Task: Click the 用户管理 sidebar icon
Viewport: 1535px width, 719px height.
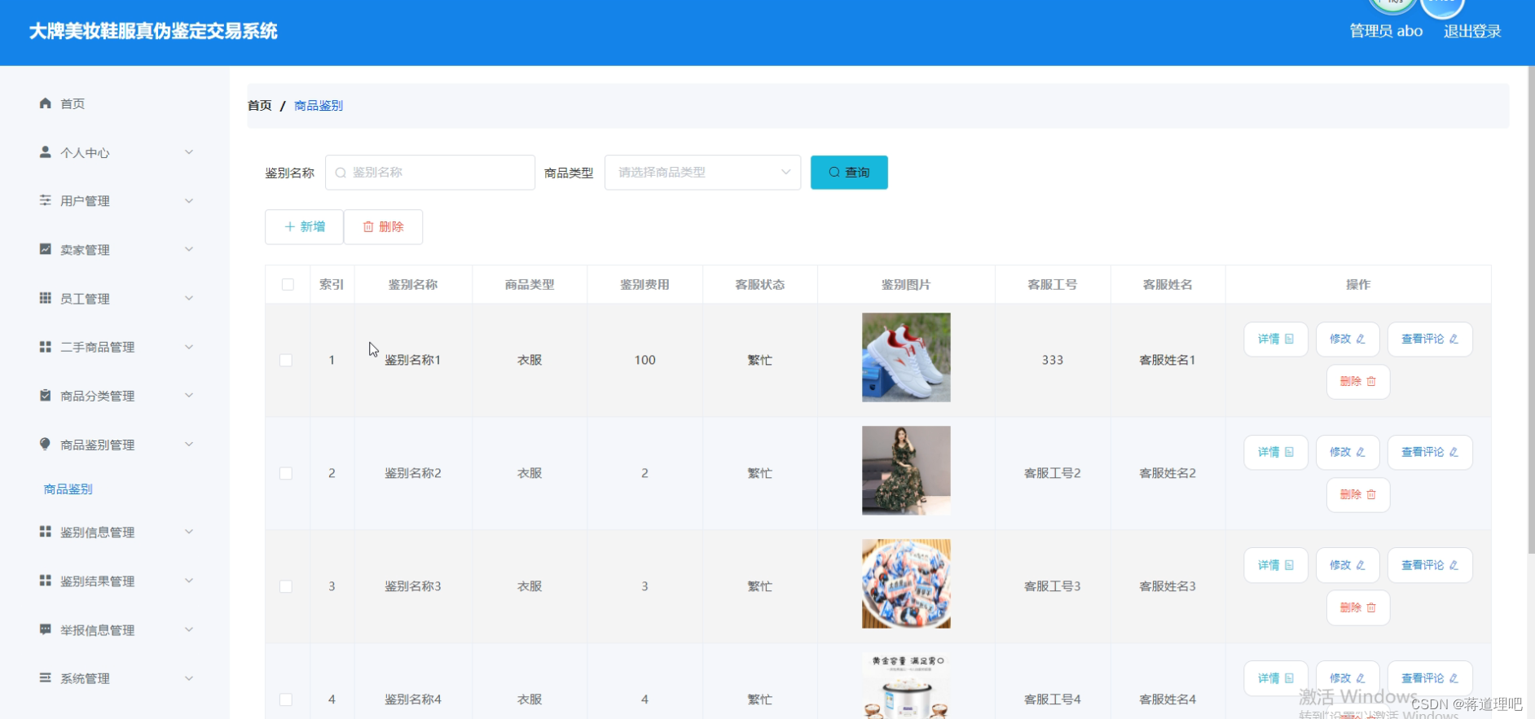Action: (x=46, y=200)
